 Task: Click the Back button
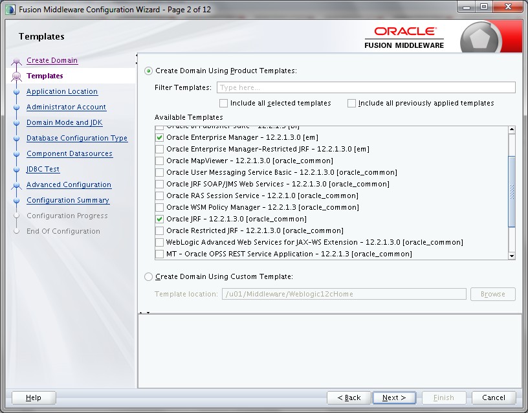pyautogui.click(x=349, y=397)
